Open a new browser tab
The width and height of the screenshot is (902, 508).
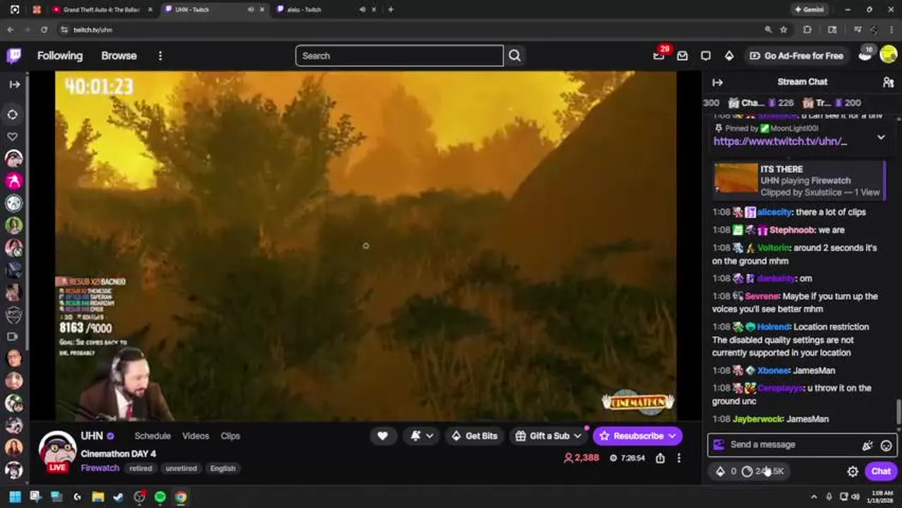click(391, 10)
